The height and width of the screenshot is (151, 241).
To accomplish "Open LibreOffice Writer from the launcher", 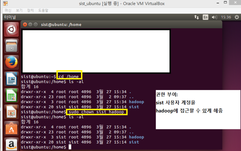I will pos(11,79).
